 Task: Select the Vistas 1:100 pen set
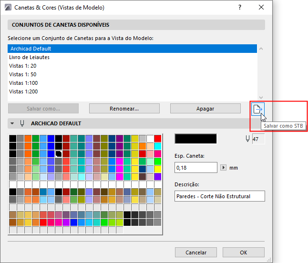pyautogui.click(x=132, y=83)
